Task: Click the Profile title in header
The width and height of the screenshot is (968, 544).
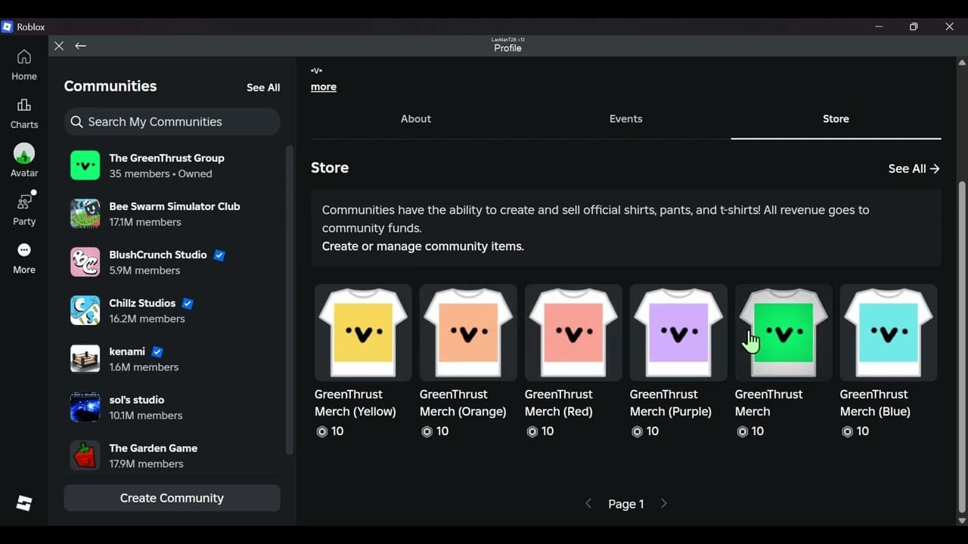Action: (507, 48)
